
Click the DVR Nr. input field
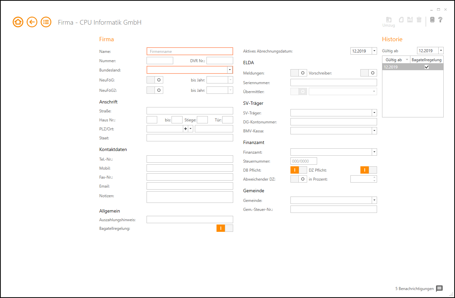220,61
